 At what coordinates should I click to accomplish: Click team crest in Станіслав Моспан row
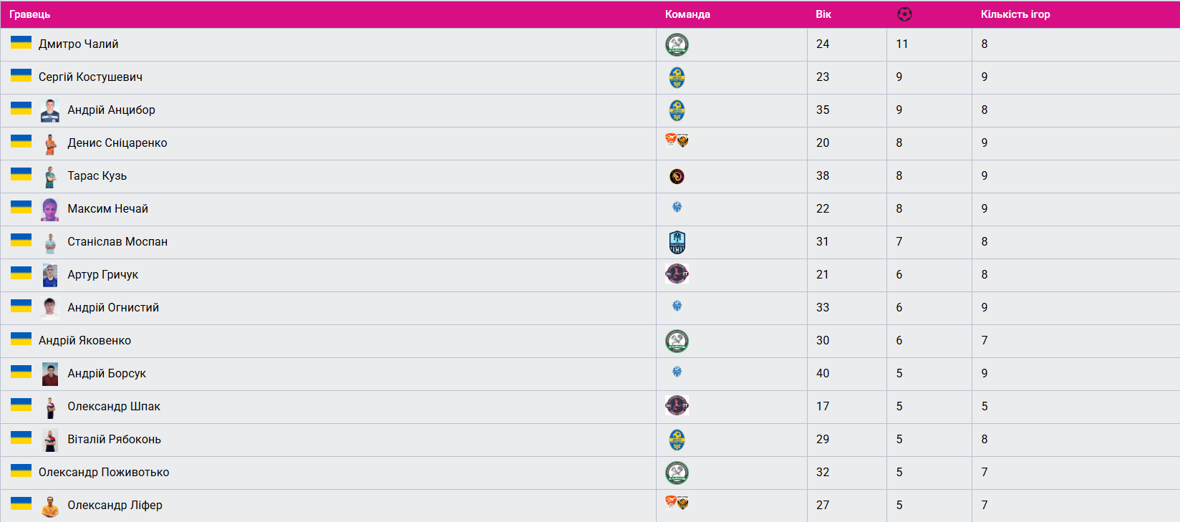[677, 242]
